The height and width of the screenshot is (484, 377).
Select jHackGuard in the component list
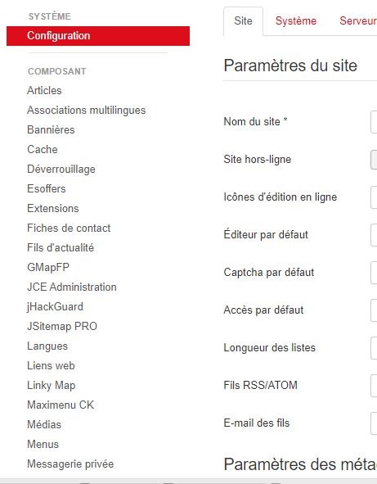click(x=55, y=307)
